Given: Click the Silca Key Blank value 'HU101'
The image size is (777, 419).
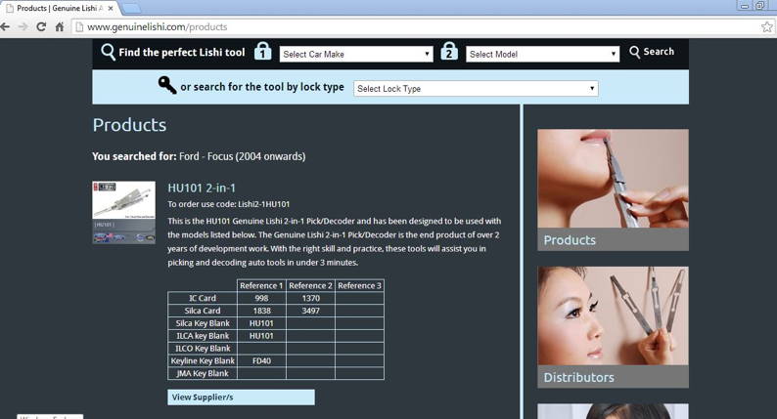Looking at the screenshot, I should tap(261, 323).
